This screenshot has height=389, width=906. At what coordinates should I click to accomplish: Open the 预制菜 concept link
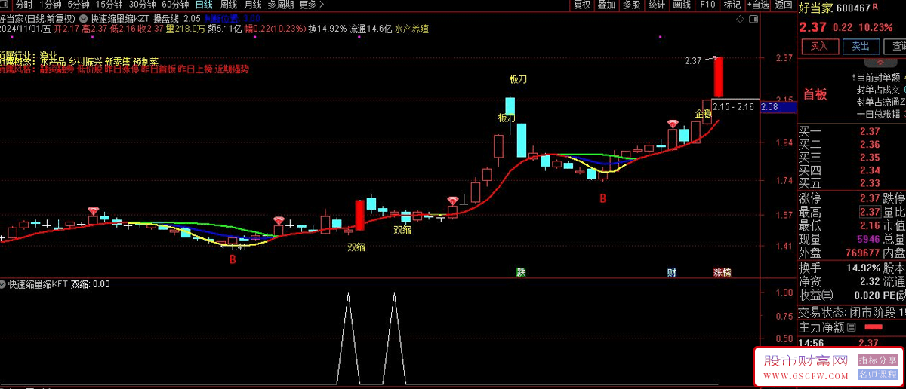(145, 61)
